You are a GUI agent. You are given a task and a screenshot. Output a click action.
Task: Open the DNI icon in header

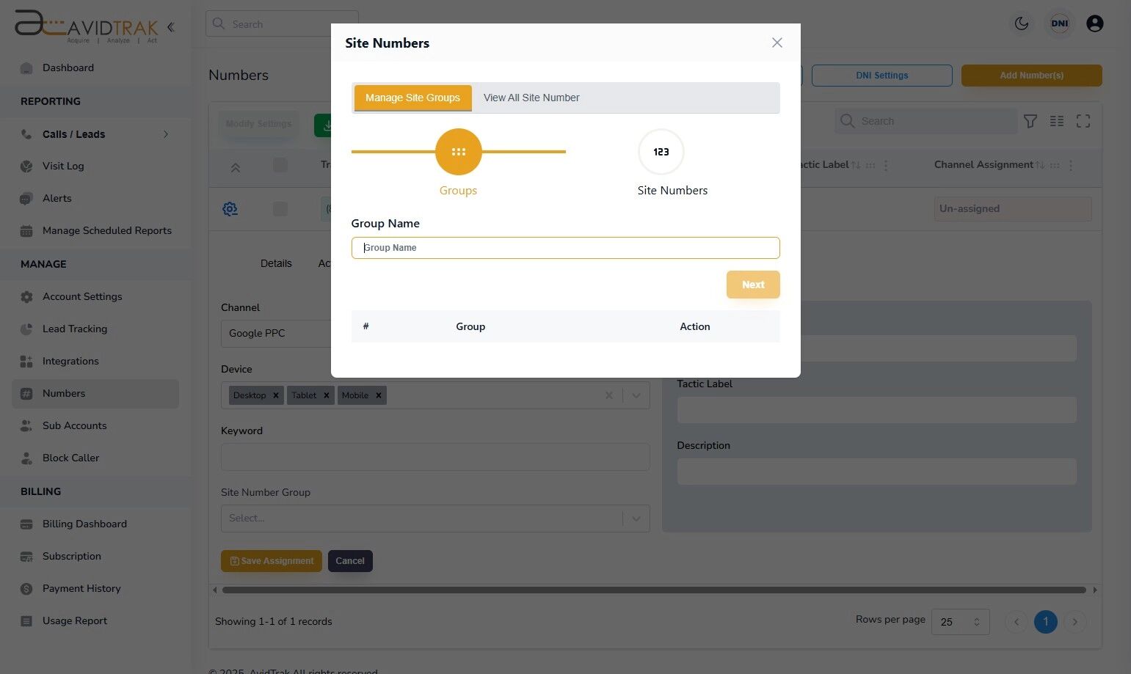[x=1060, y=23]
